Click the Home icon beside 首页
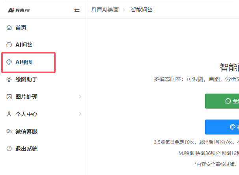The image size is (239, 175). (9, 28)
